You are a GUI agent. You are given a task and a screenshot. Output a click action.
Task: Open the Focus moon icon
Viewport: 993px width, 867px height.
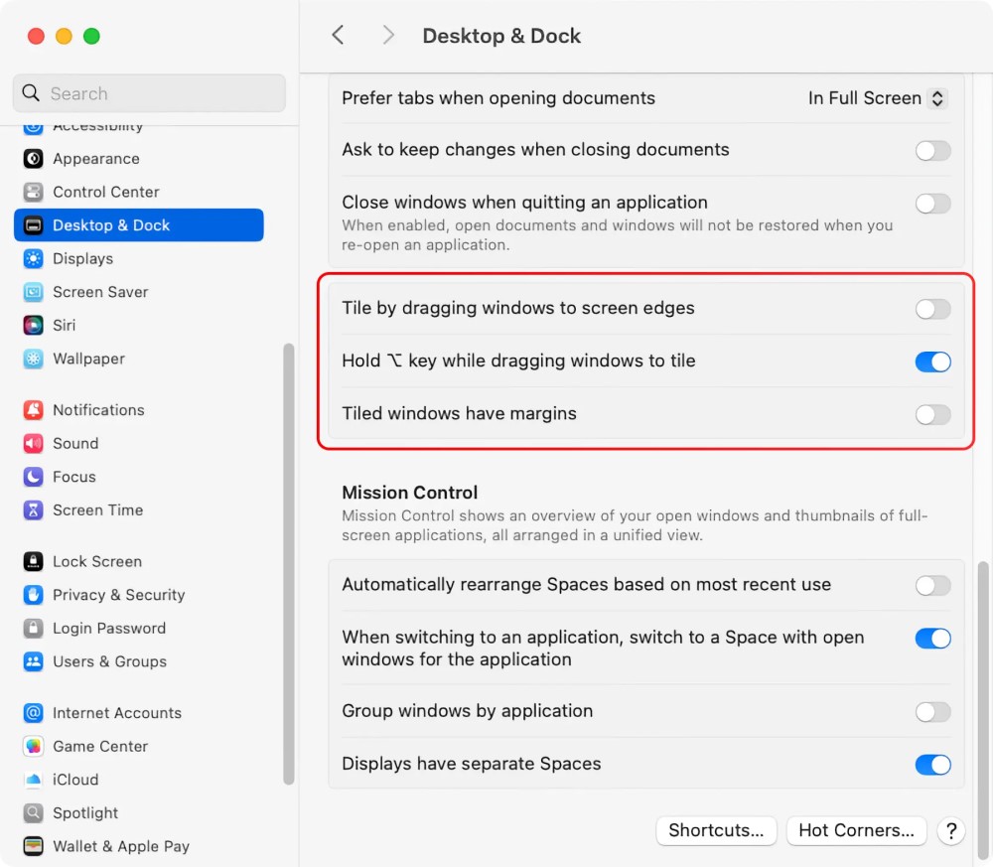[x=33, y=477]
